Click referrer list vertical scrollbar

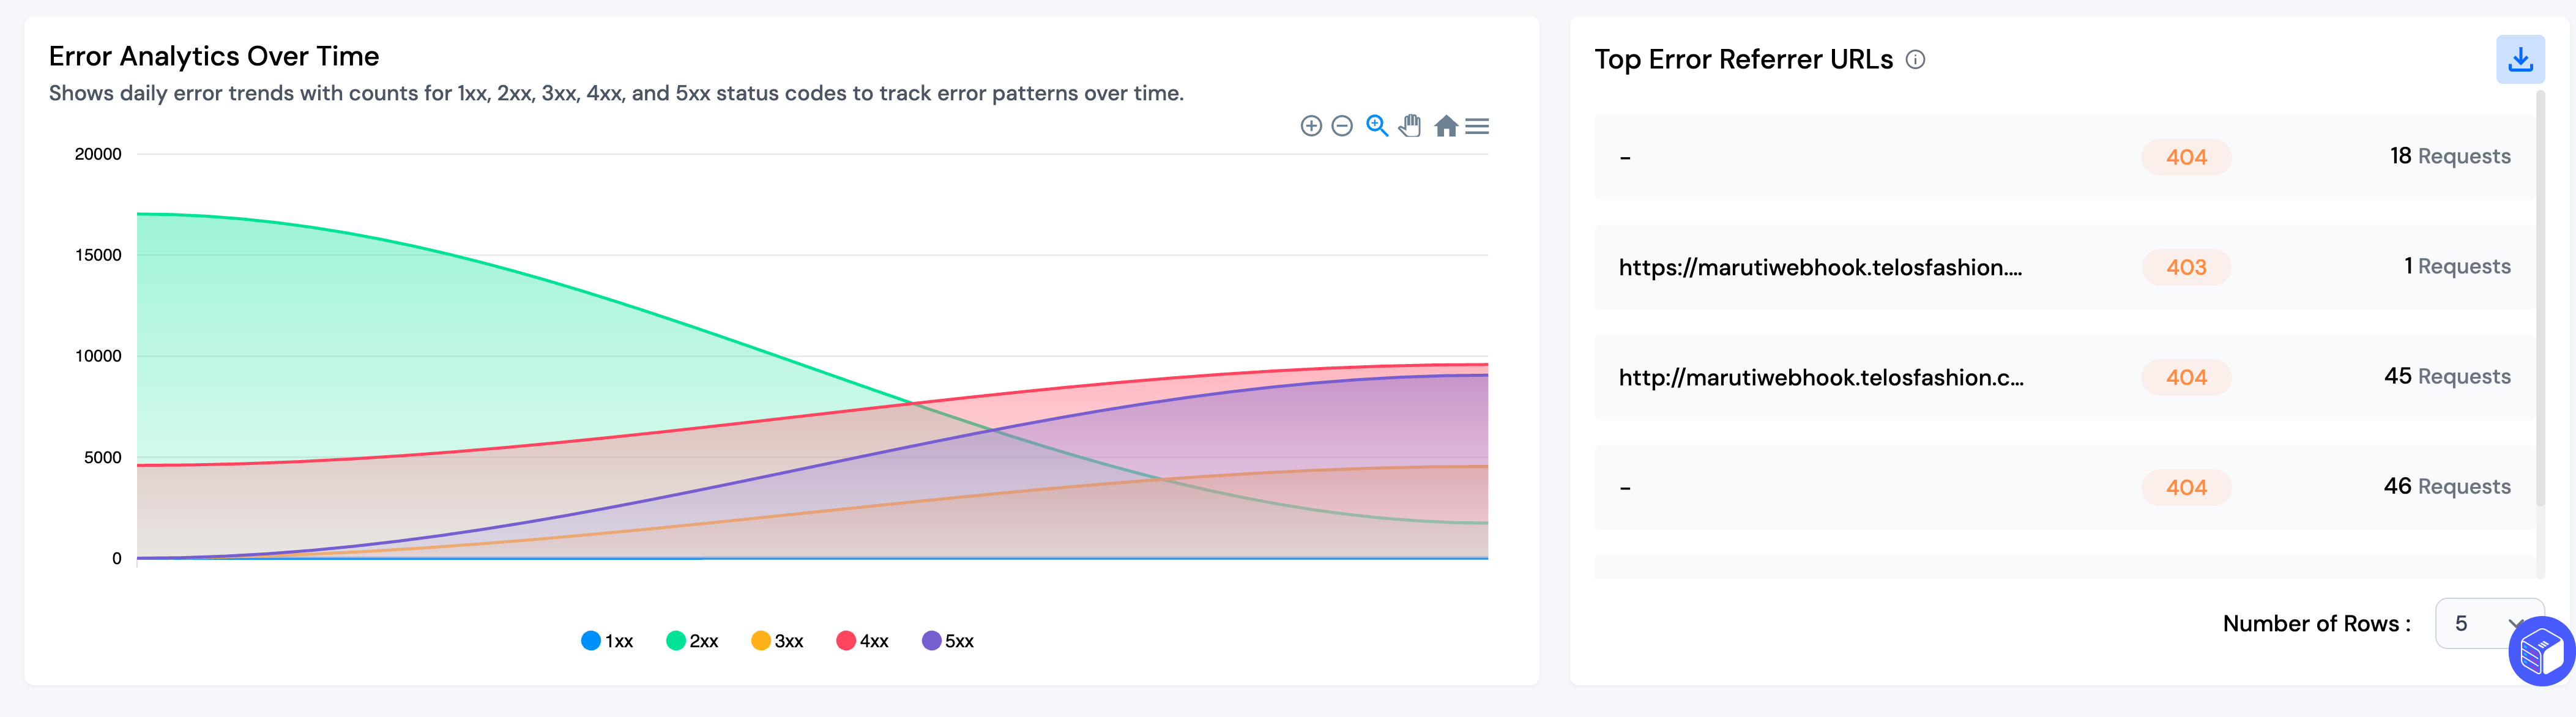coord(2540,300)
